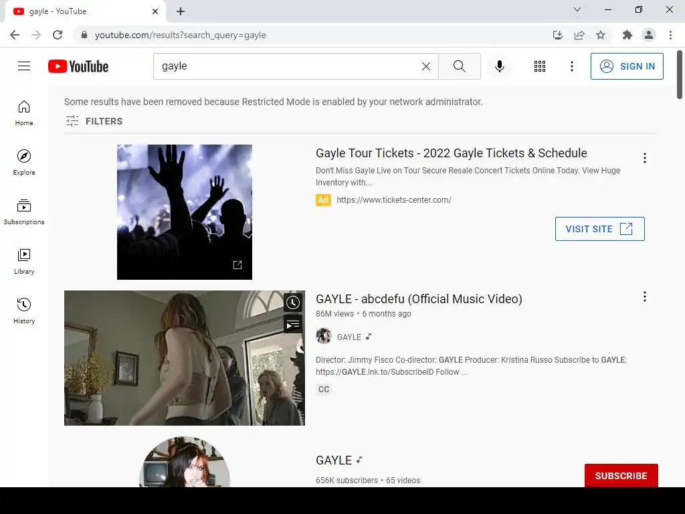Add abcdefu video to Watch later
Viewport: 685px width, 514px height.
click(x=293, y=303)
